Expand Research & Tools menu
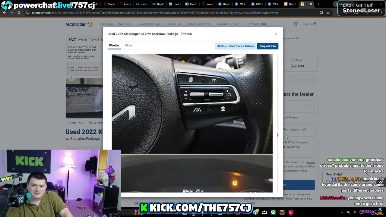Viewport: 386px width, 217px height. click(x=229, y=24)
